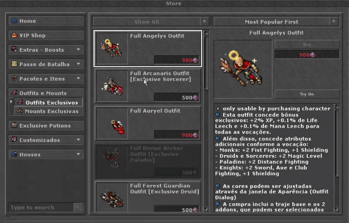Click the Customizados category icon

point(14,140)
